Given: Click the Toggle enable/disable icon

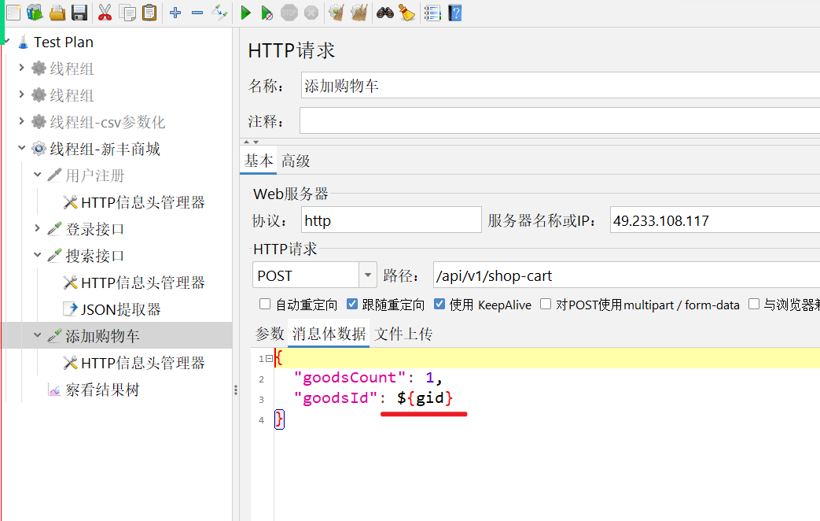Looking at the screenshot, I should point(219,13).
